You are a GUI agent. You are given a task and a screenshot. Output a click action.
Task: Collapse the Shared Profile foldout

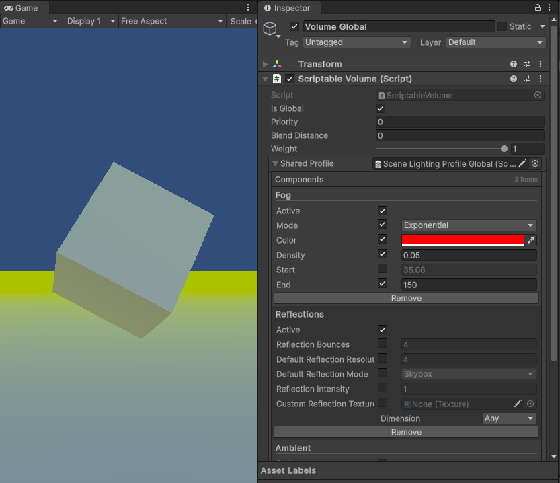[275, 163]
